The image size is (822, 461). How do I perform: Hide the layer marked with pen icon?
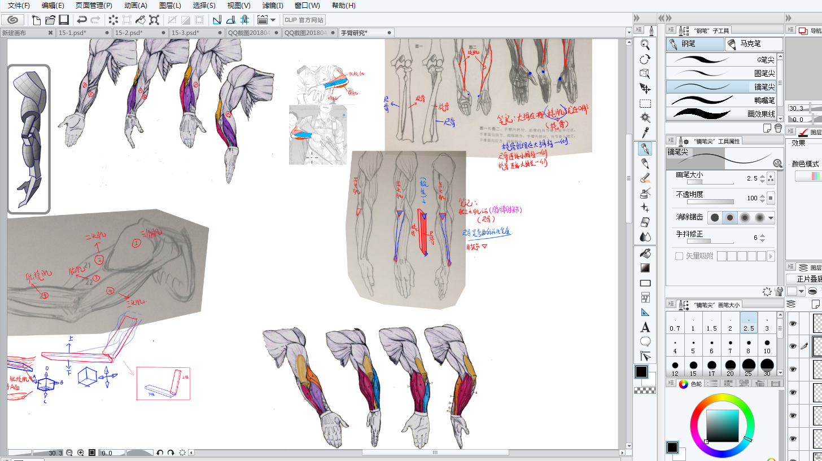[793, 346]
